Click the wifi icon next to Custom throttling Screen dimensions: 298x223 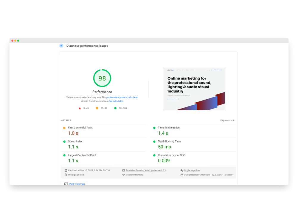point(124,175)
